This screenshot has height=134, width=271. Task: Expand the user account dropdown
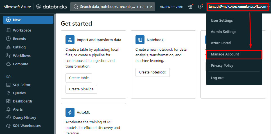pos(237,6)
